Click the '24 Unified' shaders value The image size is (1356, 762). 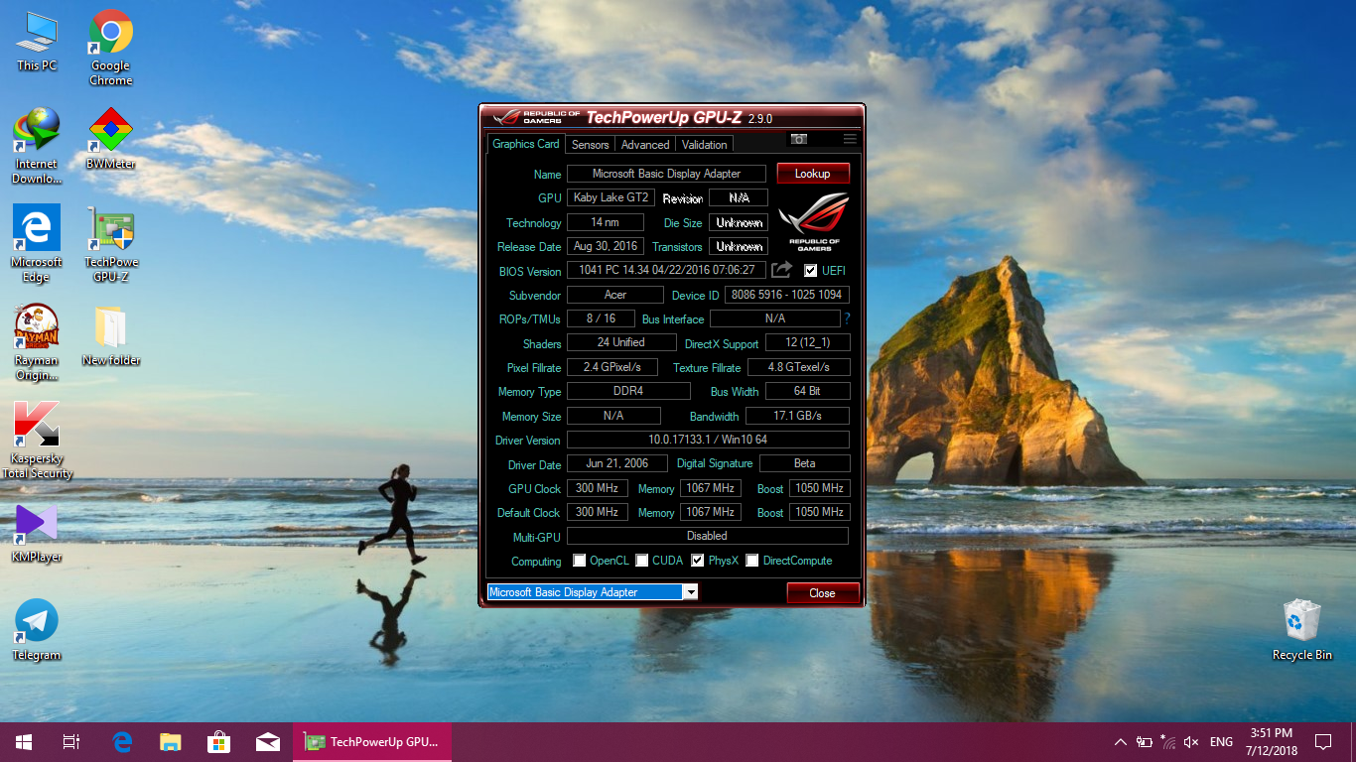point(621,342)
